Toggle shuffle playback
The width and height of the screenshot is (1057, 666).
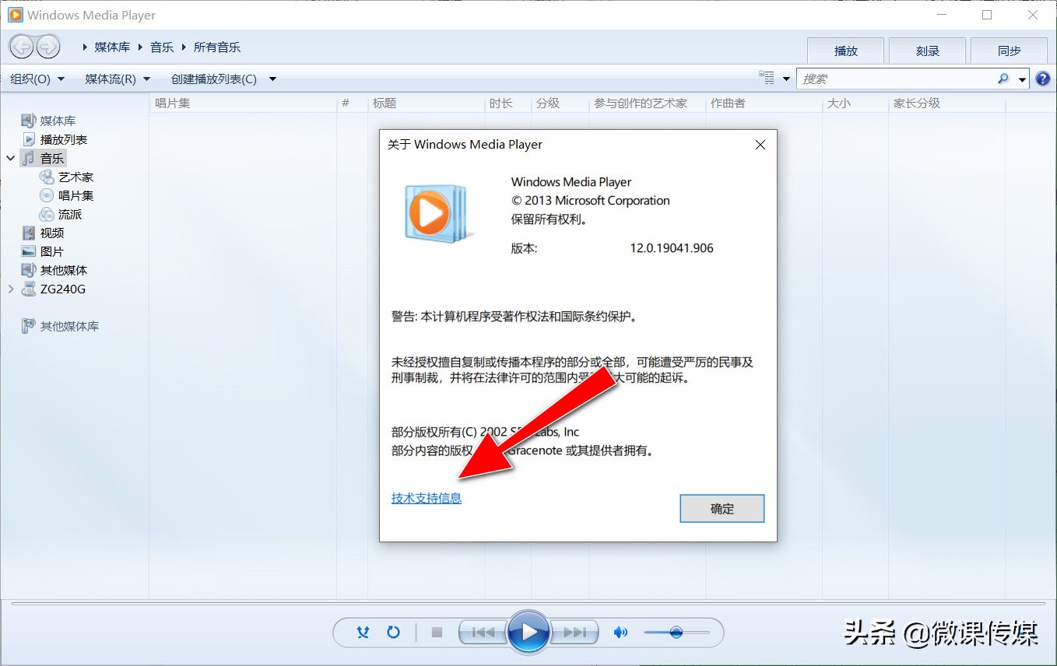(x=363, y=633)
